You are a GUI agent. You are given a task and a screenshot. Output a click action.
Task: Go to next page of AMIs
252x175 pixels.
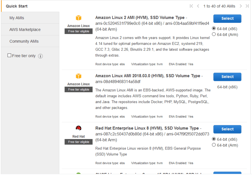(241, 6)
